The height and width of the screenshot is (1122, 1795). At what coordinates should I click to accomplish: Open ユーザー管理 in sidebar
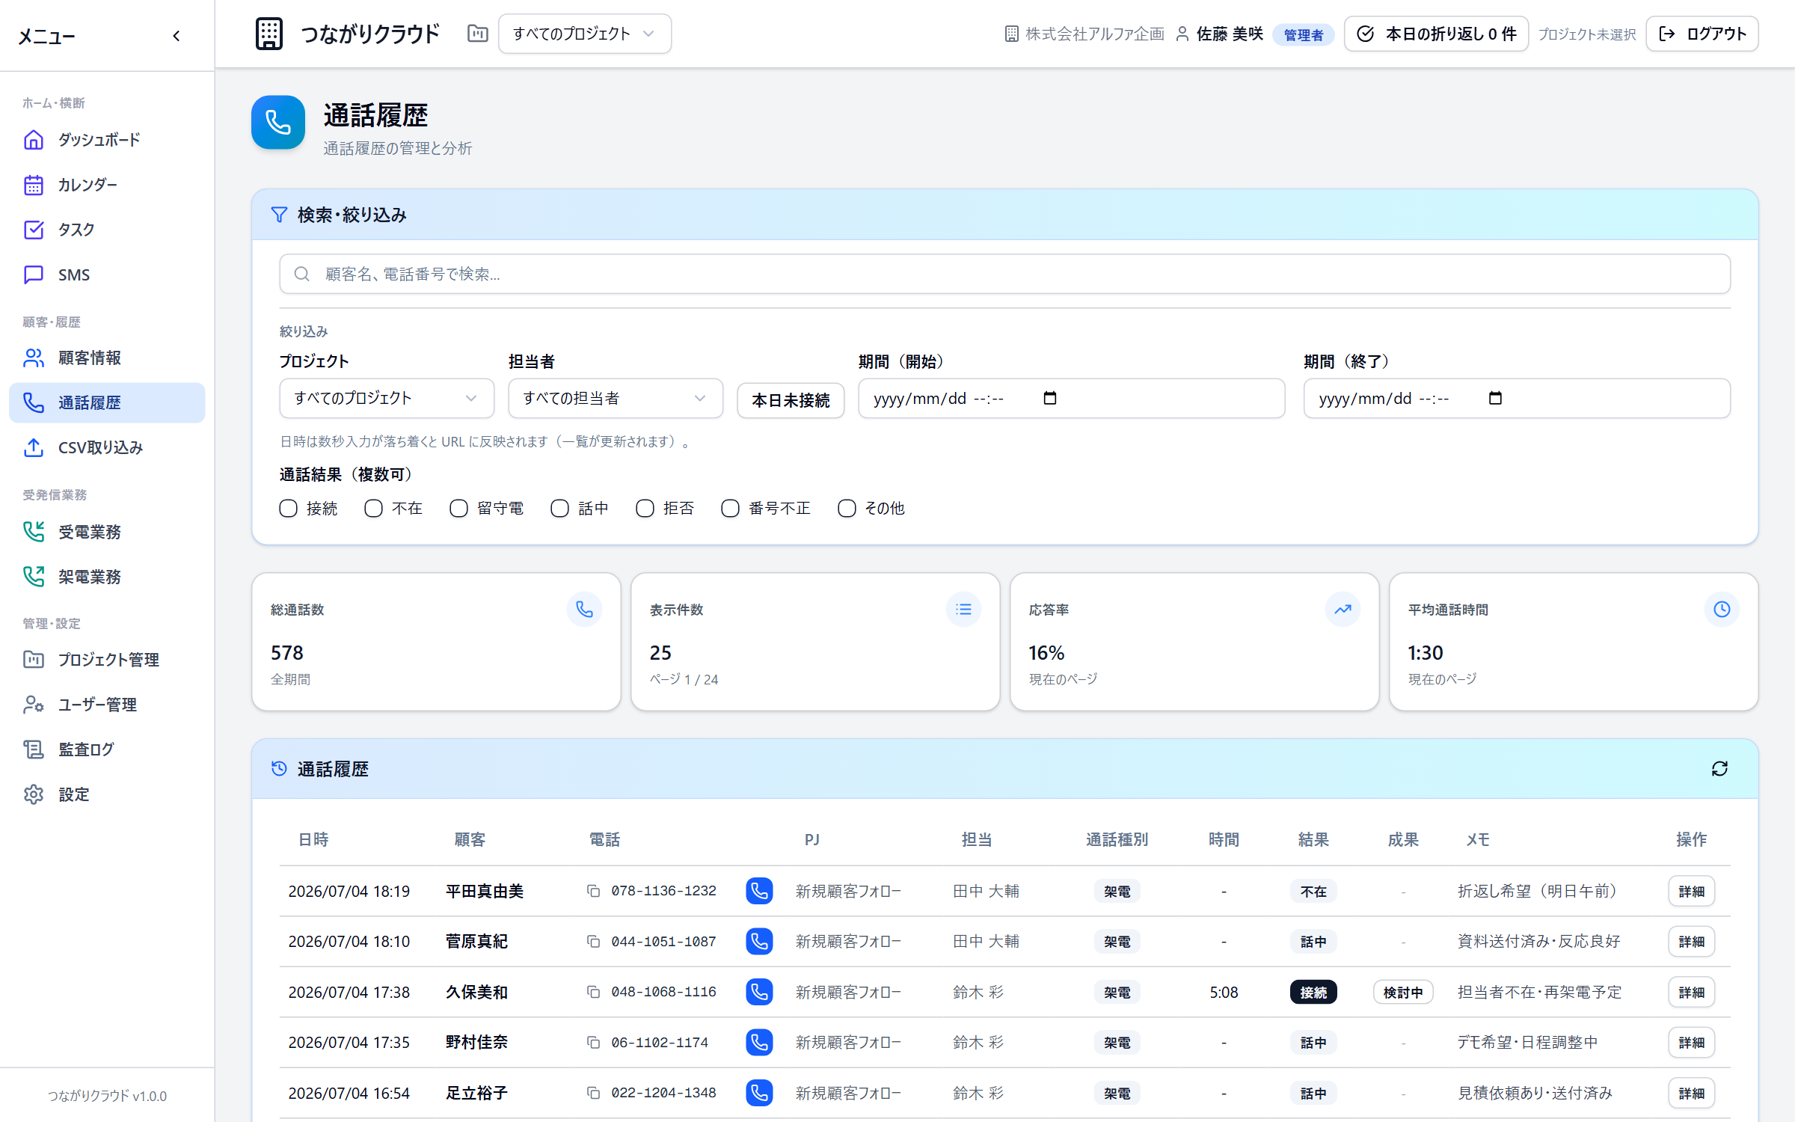(x=107, y=705)
